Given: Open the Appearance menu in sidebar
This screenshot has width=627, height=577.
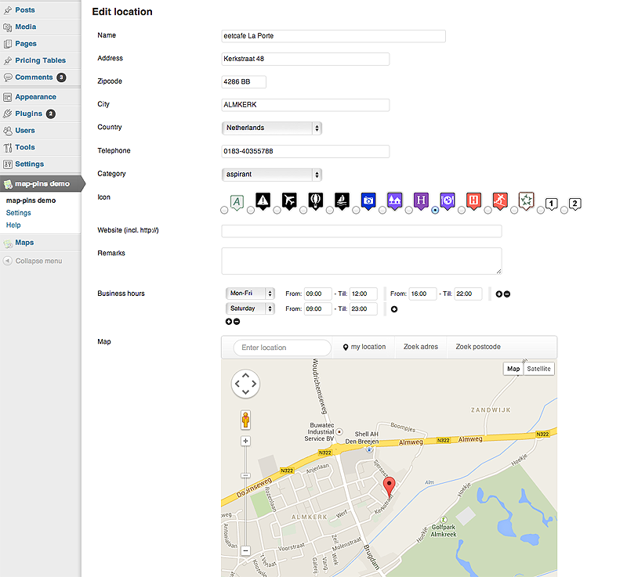Looking at the screenshot, I should pyautogui.click(x=35, y=97).
